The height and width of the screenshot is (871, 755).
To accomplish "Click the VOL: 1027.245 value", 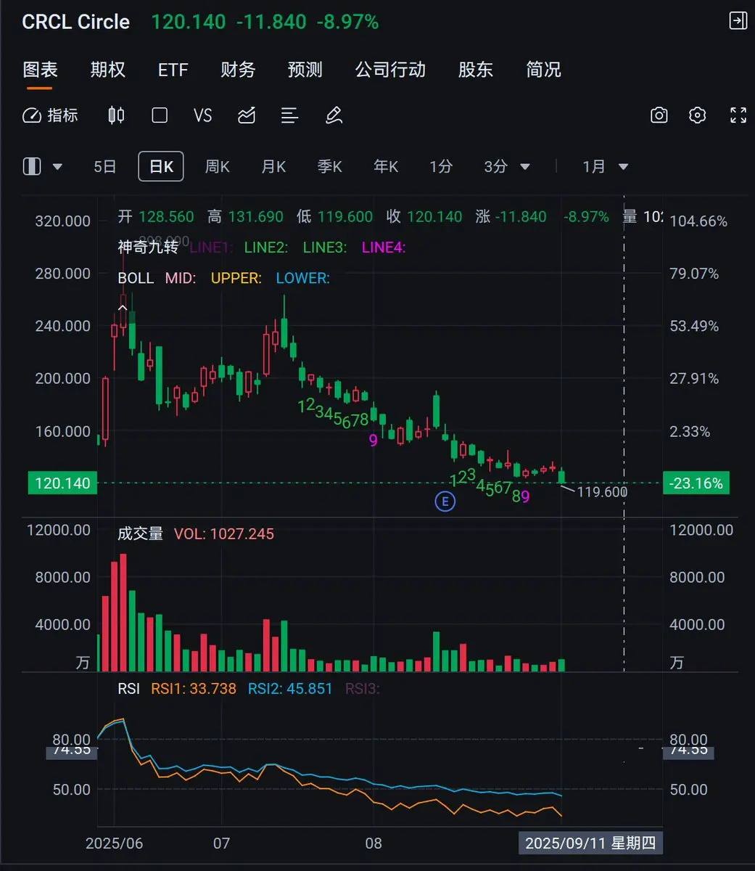I will pyautogui.click(x=224, y=534).
